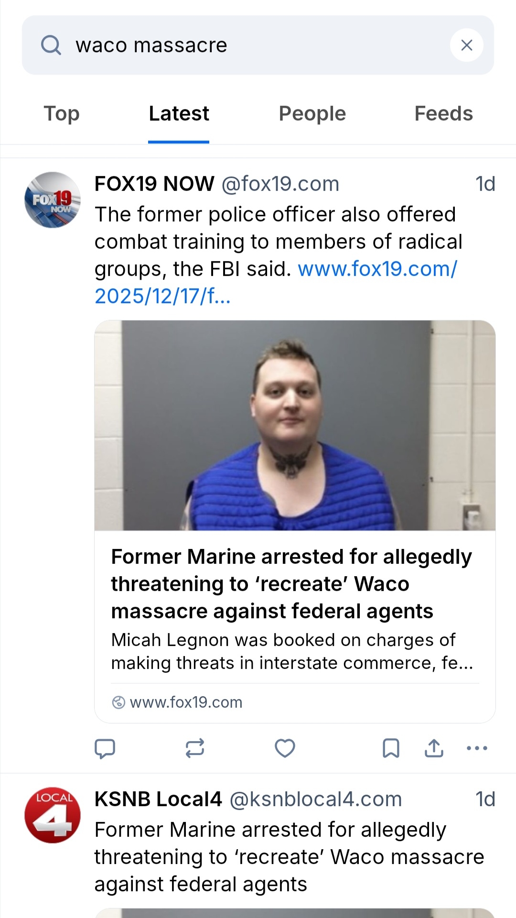Screen dimensions: 516x918
Task: Open FOX19 NOW profile avatar
Action: [x=53, y=200]
